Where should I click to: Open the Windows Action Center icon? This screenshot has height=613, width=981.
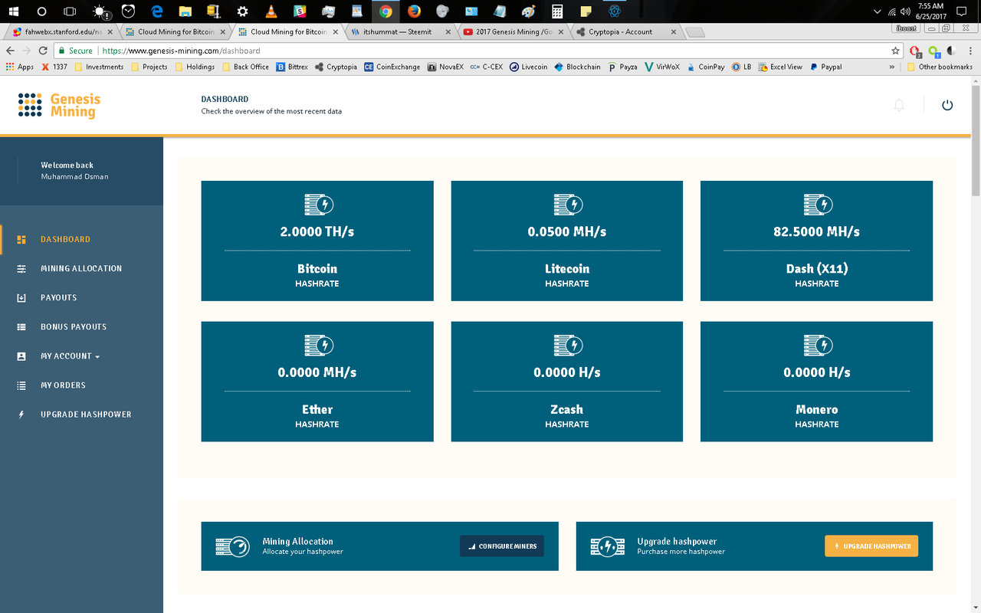coord(963,11)
